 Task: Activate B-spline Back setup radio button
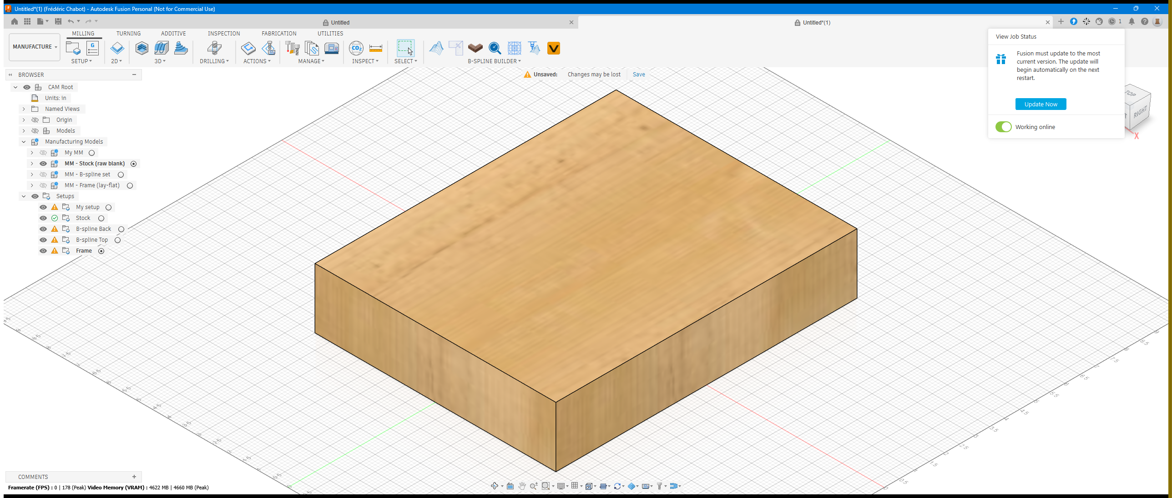pos(121,229)
